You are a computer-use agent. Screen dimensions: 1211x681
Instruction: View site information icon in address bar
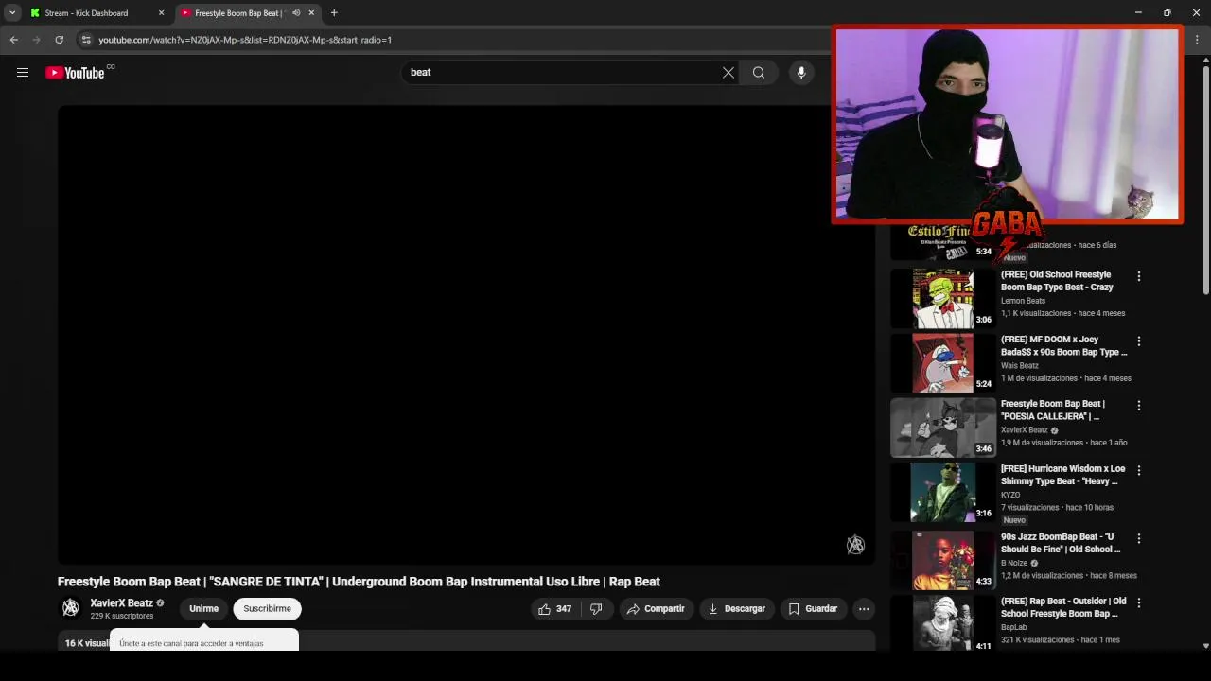[86, 40]
